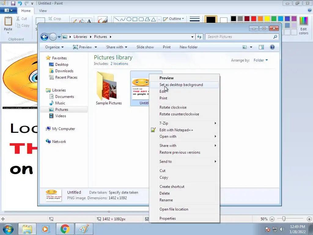The height and width of the screenshot is (235, 313).
Task: Click Set as desktop background menu entry
Action: (184, 85)
